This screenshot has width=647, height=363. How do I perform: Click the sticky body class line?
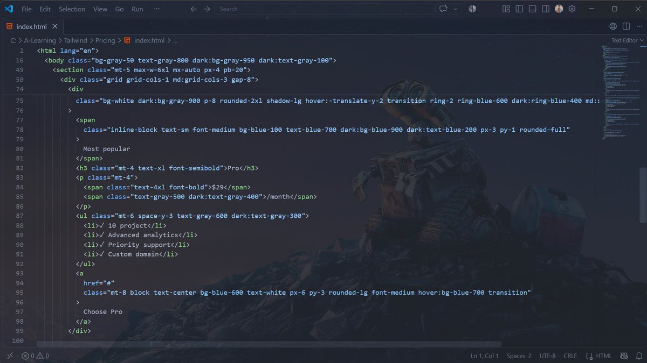[x=190, y=60]
